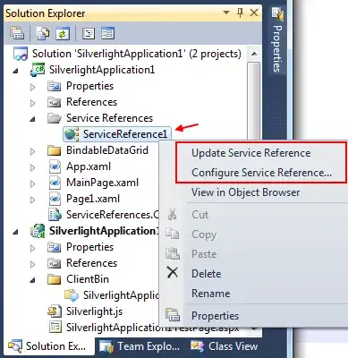
Task: Click the MainPage.xaml file icon
Action: point(55,183)
